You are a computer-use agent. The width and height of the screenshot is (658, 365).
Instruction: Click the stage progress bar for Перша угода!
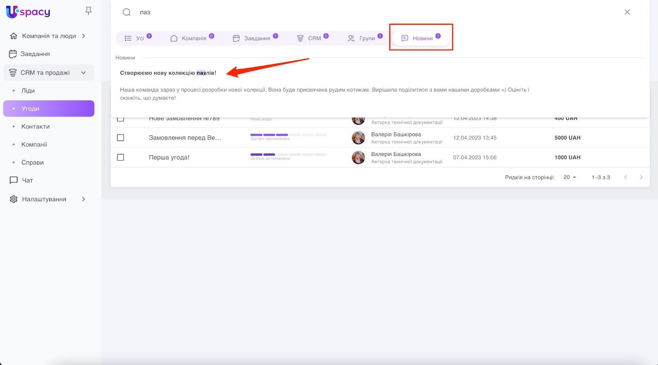[x=288, y=155]
